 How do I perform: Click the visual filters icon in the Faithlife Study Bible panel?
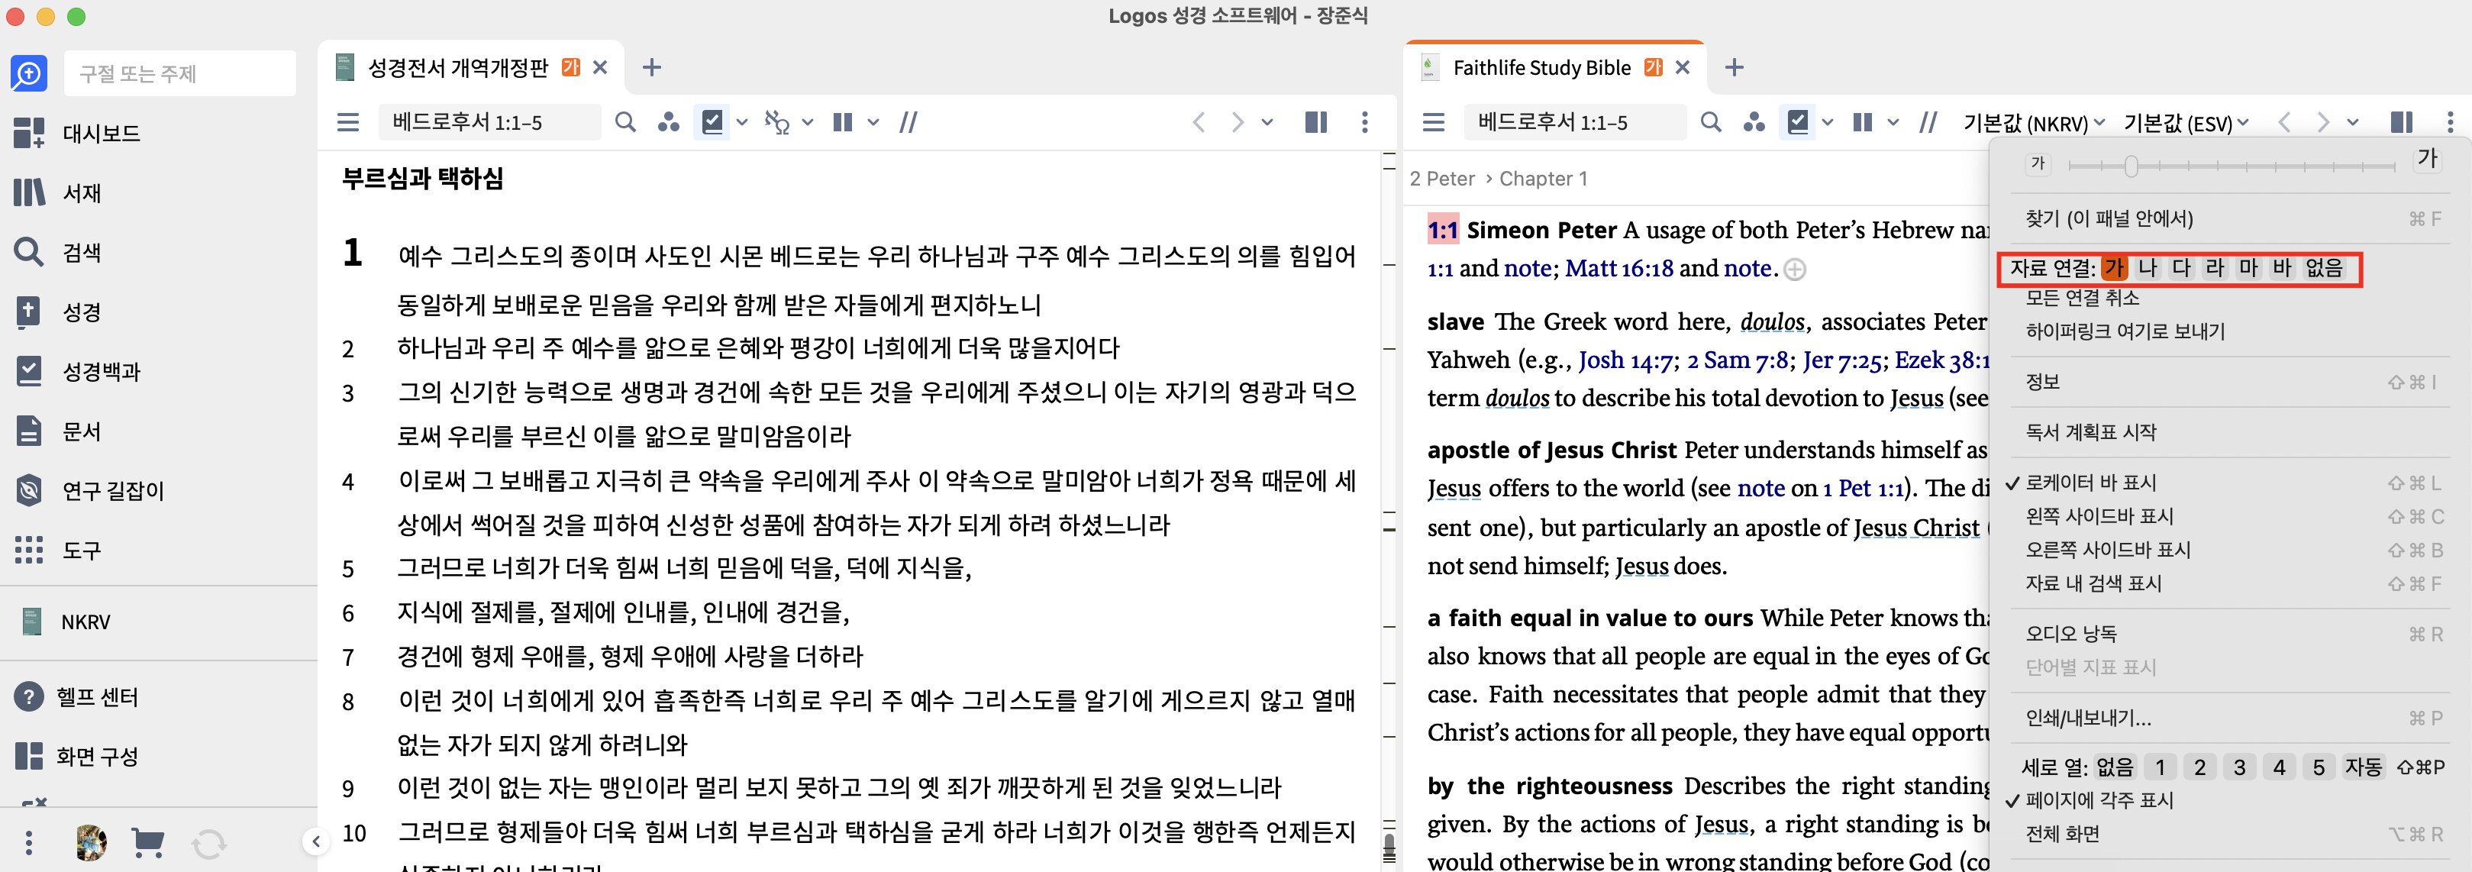click(x=1754, y=122)
